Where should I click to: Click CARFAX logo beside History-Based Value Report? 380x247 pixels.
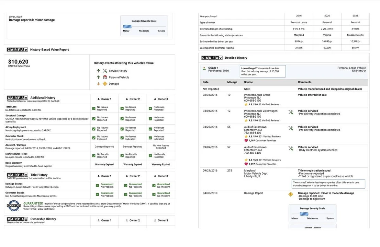pos(17,50)
